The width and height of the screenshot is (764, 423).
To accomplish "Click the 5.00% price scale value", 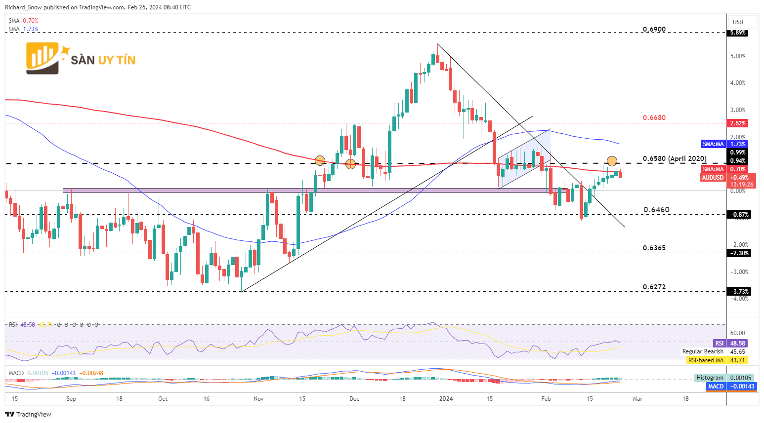I will click(738, 56).
